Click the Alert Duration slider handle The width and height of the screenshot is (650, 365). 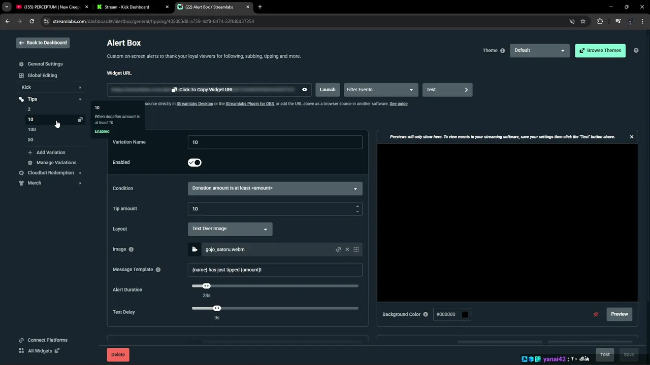pos(206,286)
